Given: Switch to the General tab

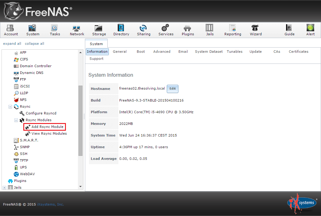Looking at the screenshot, I should (120, 52).
